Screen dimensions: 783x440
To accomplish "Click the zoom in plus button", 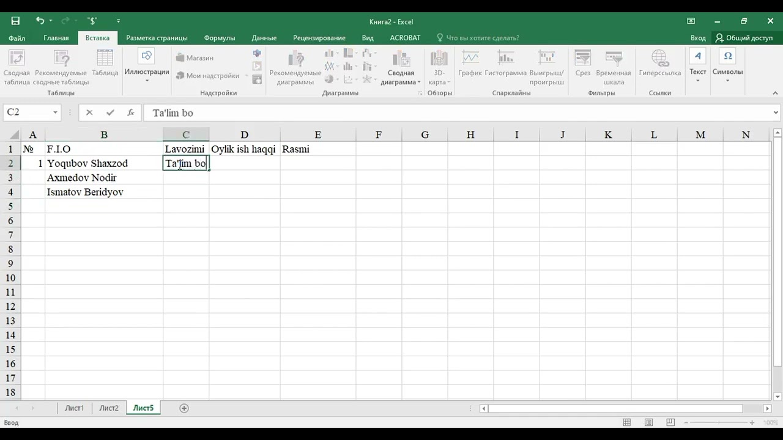I will [x=752, y=422].
